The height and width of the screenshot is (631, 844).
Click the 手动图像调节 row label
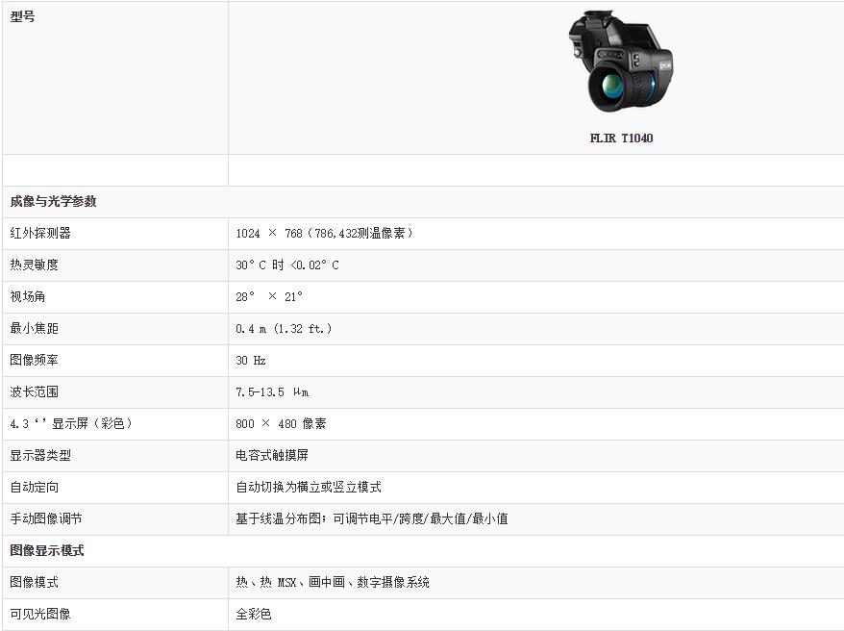pyautogui.click(x=46, y=518)
